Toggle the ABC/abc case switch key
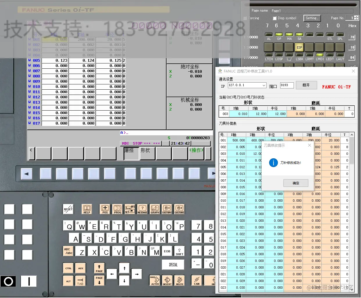Screen dimensions: 361x298 click(68, 251)
